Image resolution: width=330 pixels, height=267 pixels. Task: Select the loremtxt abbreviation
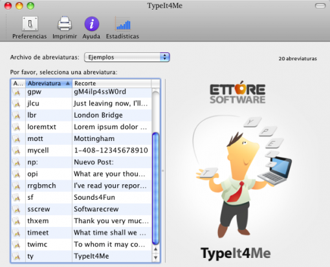coord(41,127)
